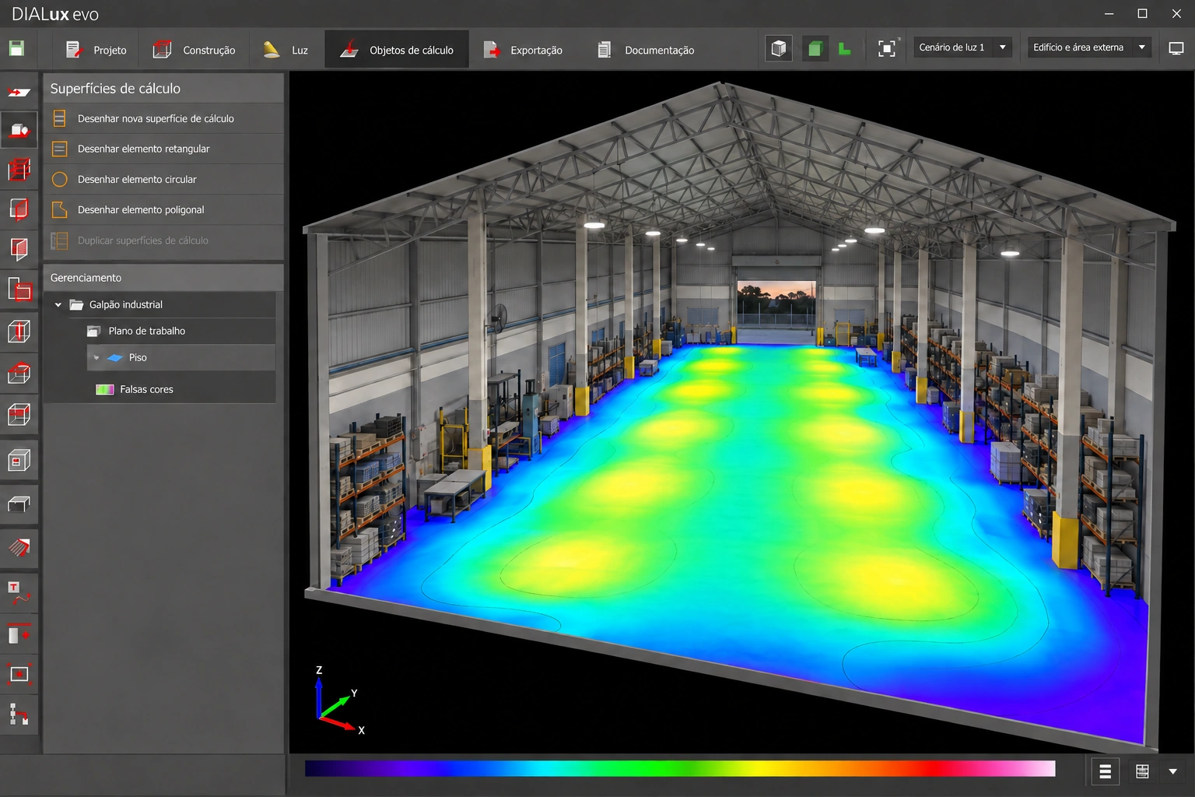This screenshot has width=1195, height=797.
Task: Click the green save icon
Action: click(x=16, y=48)
